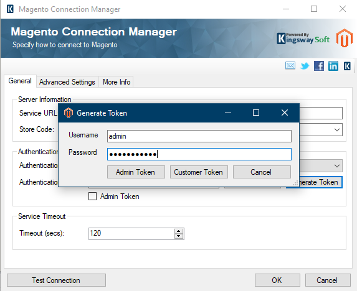357x291 pixels.
Task: Click the Generate Token dialog resize grip
Action: click(295, 183)
